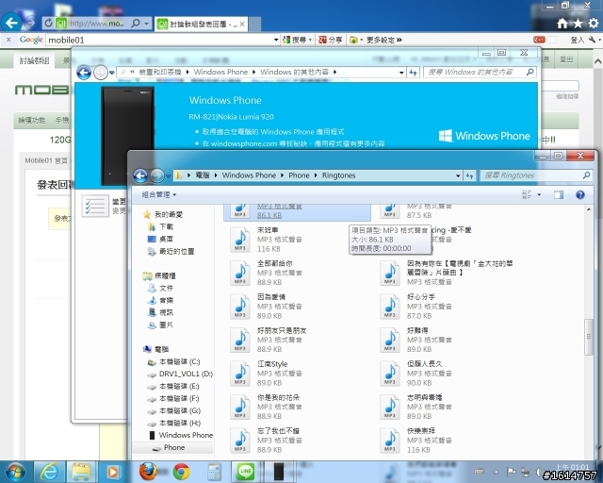Select 志明與春嬌 file name

point(425,397)
